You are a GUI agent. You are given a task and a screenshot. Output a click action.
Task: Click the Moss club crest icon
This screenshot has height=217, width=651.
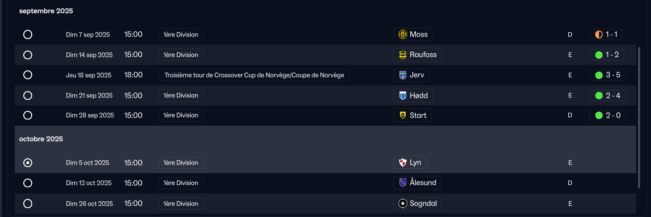tap(403, 35)
